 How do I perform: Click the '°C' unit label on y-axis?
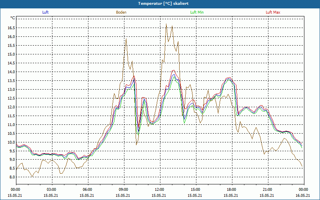click(x=13, y=18)
